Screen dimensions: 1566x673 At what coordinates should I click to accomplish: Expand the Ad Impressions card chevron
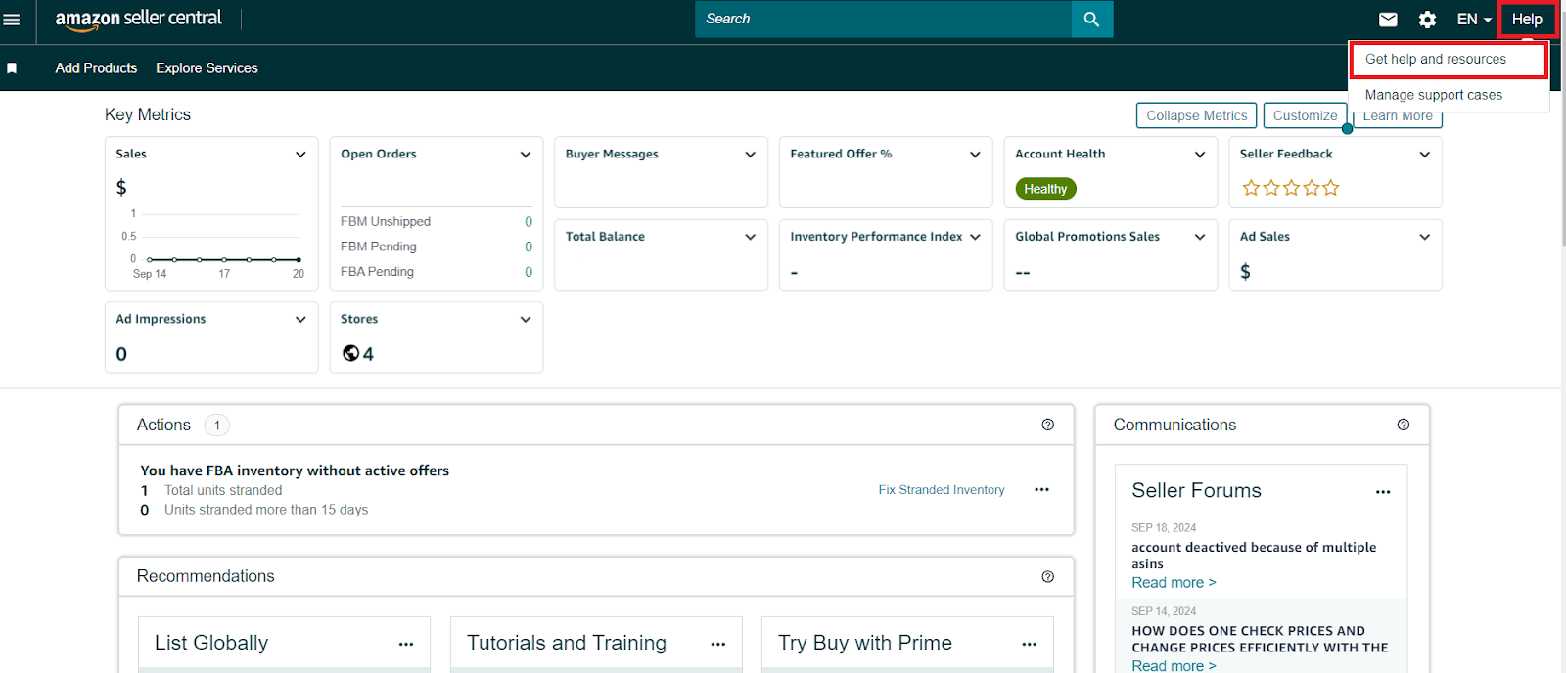coord(300,320)
